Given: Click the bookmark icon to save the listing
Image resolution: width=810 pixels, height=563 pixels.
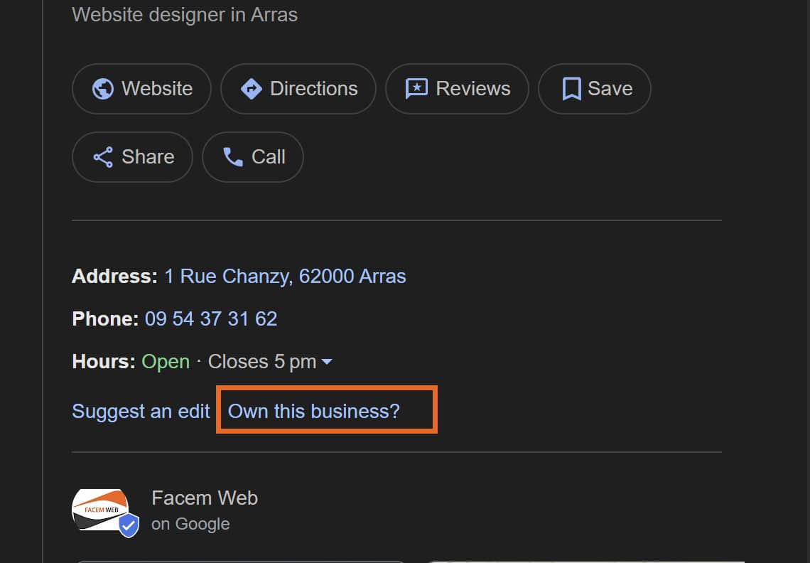Looking at the screenshot, I should 571,88.
